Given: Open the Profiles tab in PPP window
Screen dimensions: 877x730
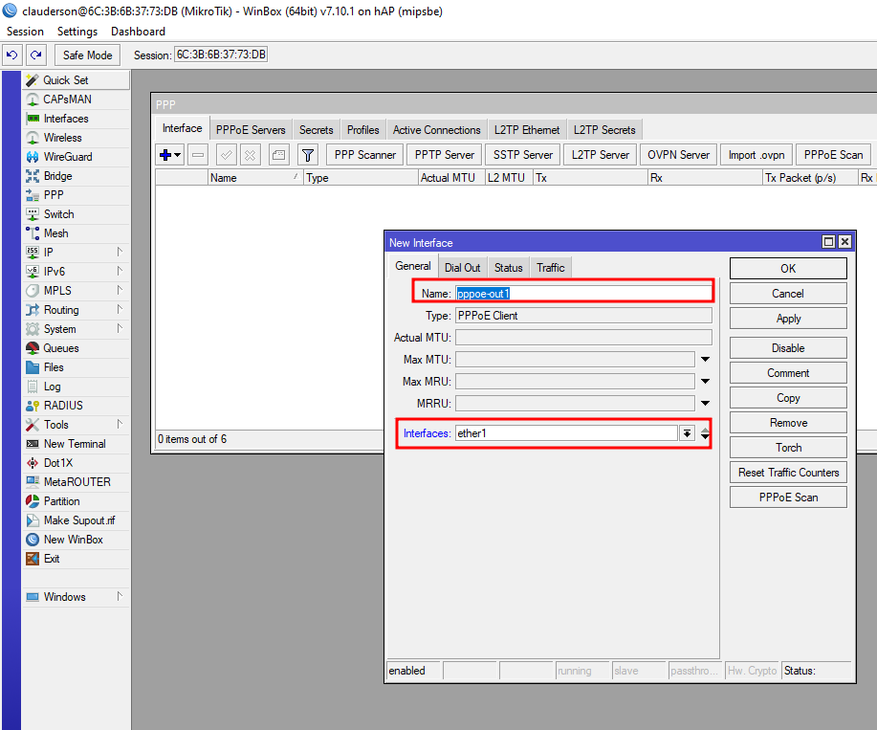Looking at the screenshot, I should pyautogui.click(x=362, y=130).
